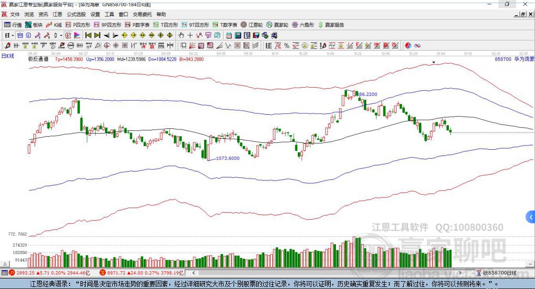
Task: Select the percent % tool icon
Action: (x=287, y=45)
